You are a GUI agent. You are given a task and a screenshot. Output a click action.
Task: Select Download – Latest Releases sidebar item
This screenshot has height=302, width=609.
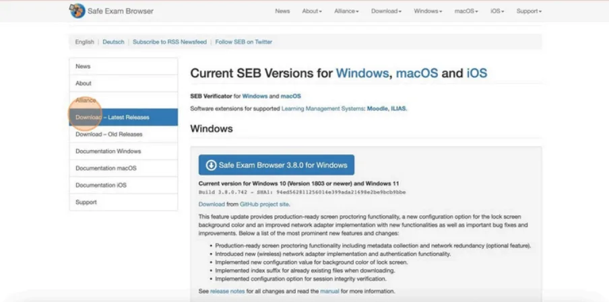123,117
